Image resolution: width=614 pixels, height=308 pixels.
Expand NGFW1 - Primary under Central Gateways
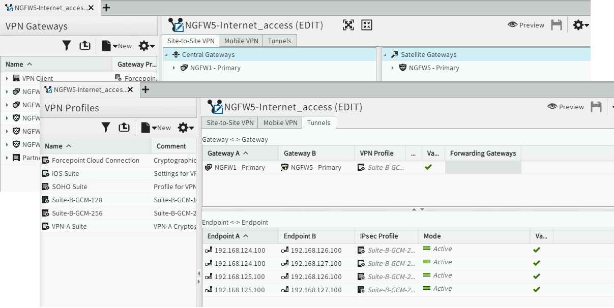(174, 68)
